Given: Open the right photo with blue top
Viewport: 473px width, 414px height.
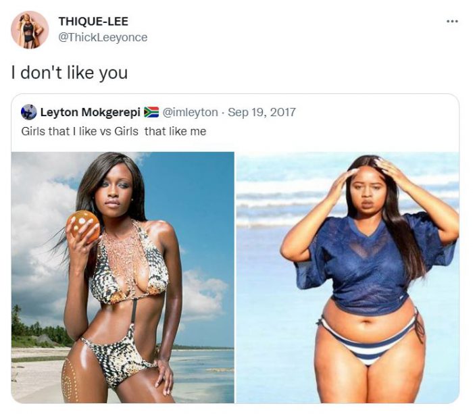Looking at the screenshot, I should click(x=347, y=278).
